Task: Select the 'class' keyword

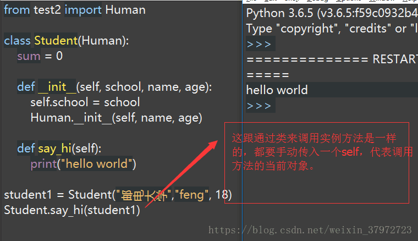Action: (x=18, y=41)
